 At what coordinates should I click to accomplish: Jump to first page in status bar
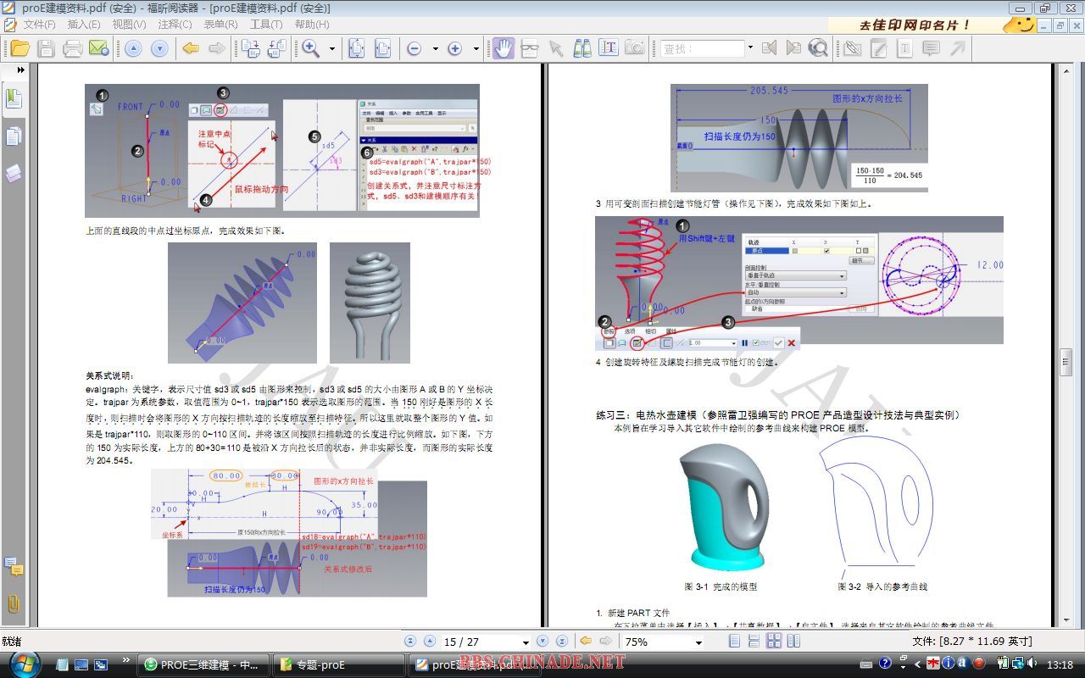(411, 642)
